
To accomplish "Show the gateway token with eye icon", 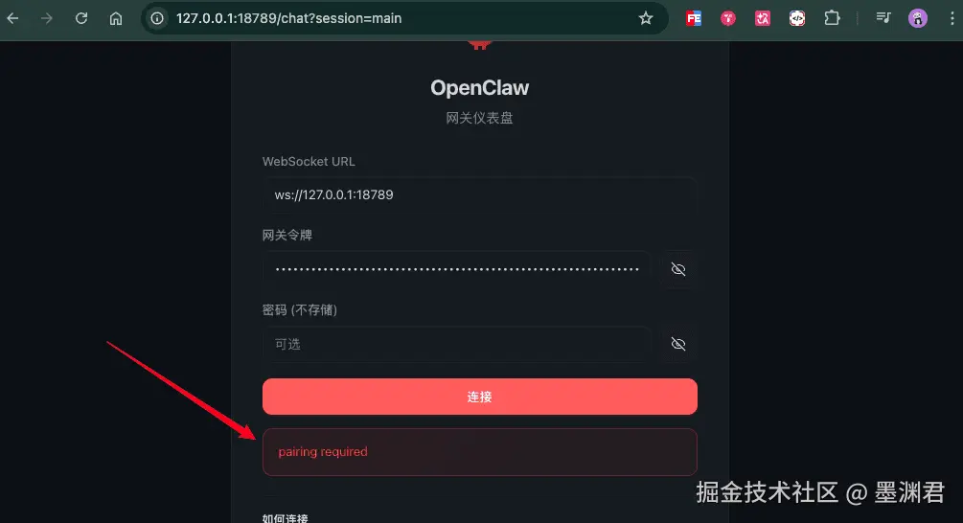I will (x=678, y=269).
